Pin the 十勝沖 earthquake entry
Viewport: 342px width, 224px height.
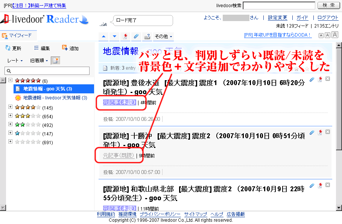coord(320,132)
